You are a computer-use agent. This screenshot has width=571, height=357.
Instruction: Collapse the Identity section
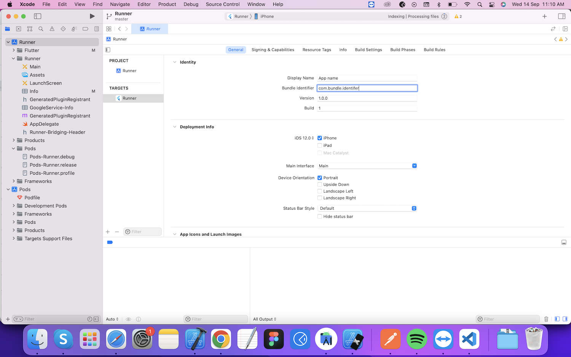(x=175, y=62)
